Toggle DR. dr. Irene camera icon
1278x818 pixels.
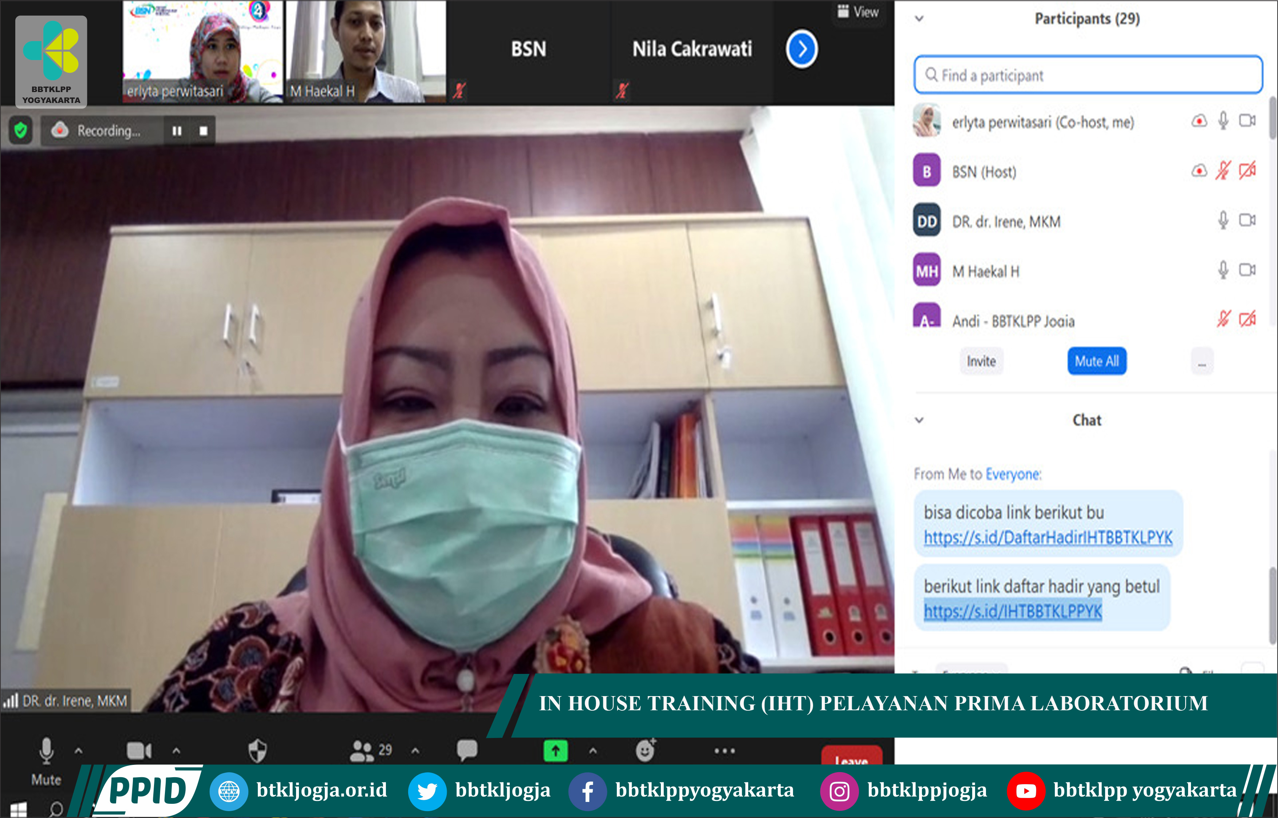tap(1247, 221)
